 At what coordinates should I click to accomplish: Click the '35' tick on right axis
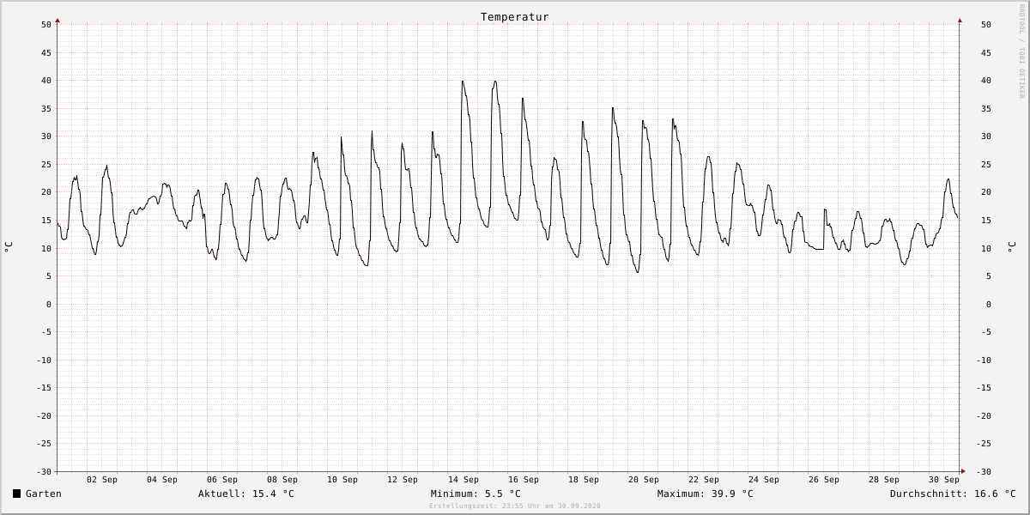point(985,108)
